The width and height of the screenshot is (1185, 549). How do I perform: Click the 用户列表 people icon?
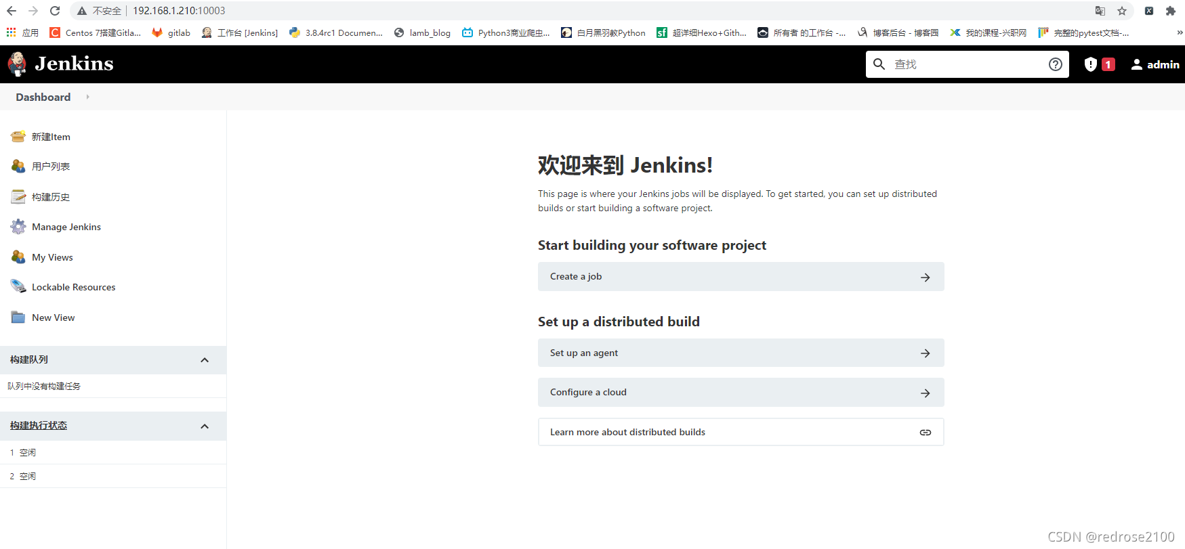coord(18,166)
